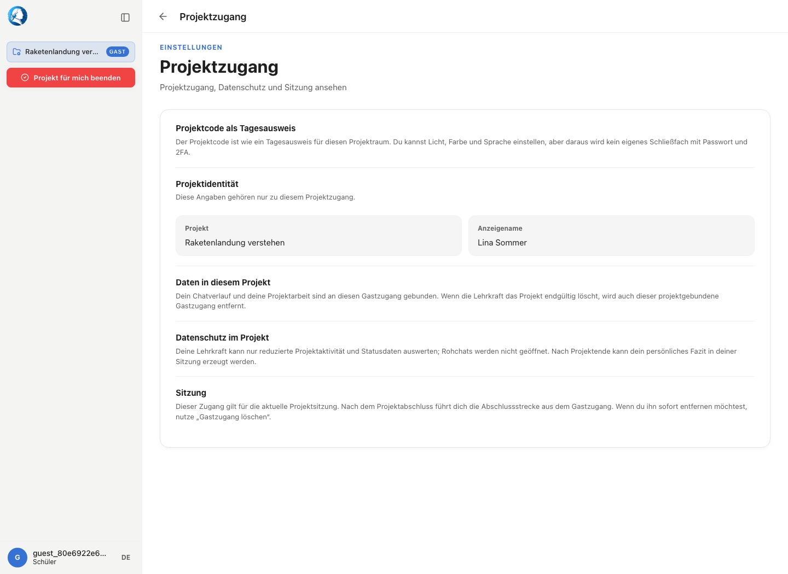Screen dimensions: 788x574
Task: Click the Datenschutz im Projekt heading
Action: [222, 338]
